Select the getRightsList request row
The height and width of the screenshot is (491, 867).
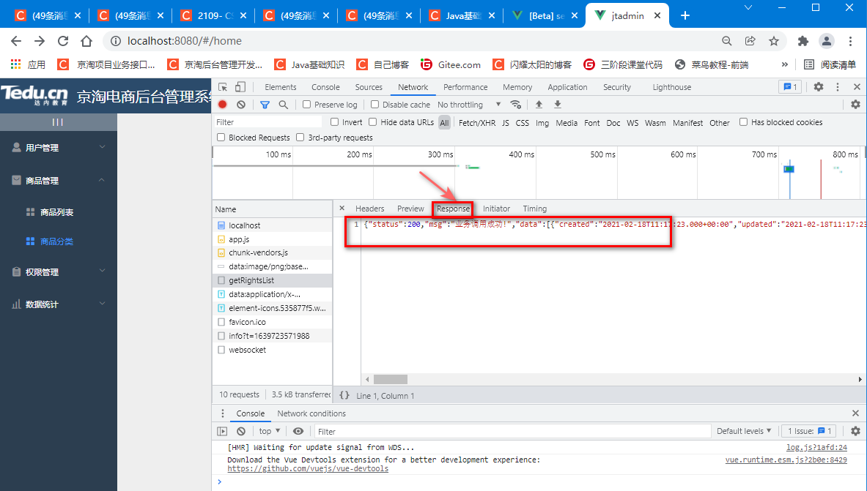point(272,280)
